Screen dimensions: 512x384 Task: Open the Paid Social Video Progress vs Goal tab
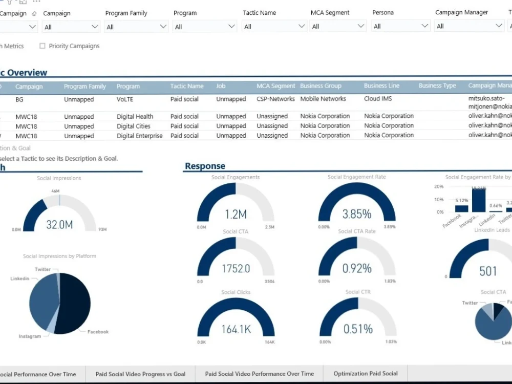(140, 374)
